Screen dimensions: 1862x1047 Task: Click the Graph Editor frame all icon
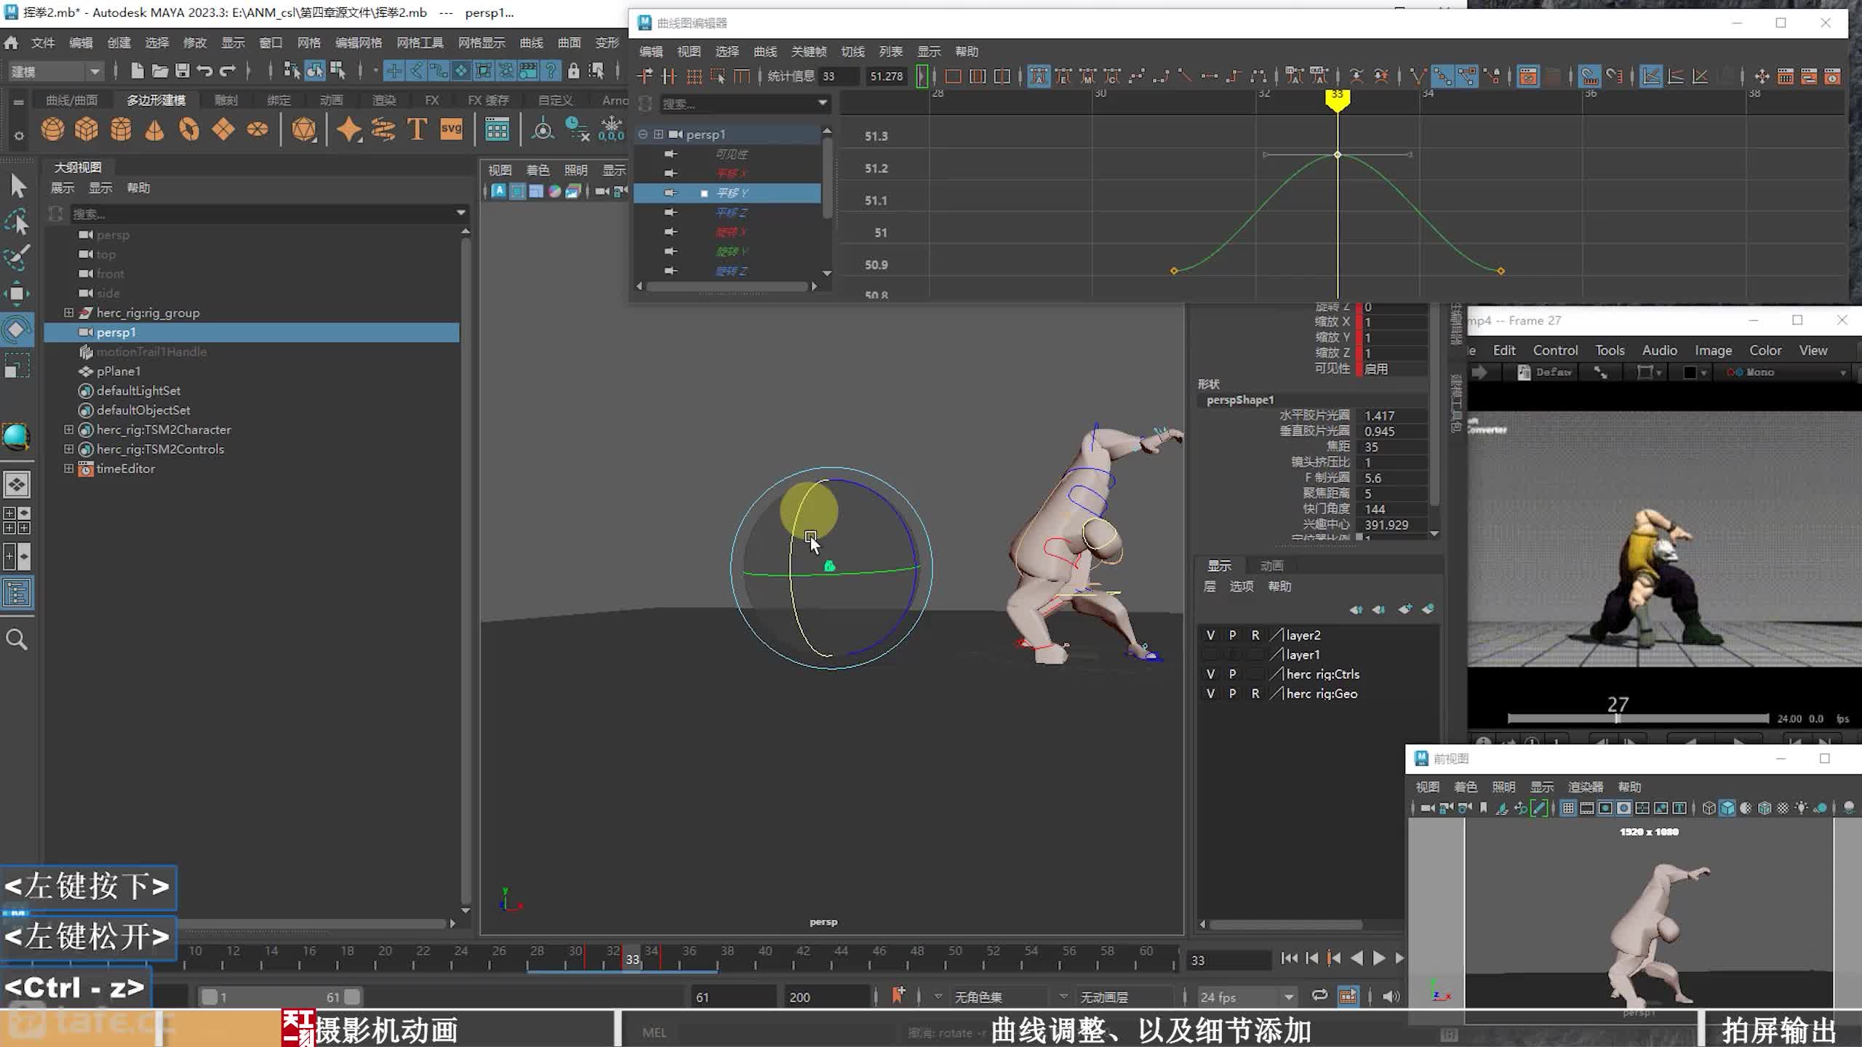tap(953, 76)
